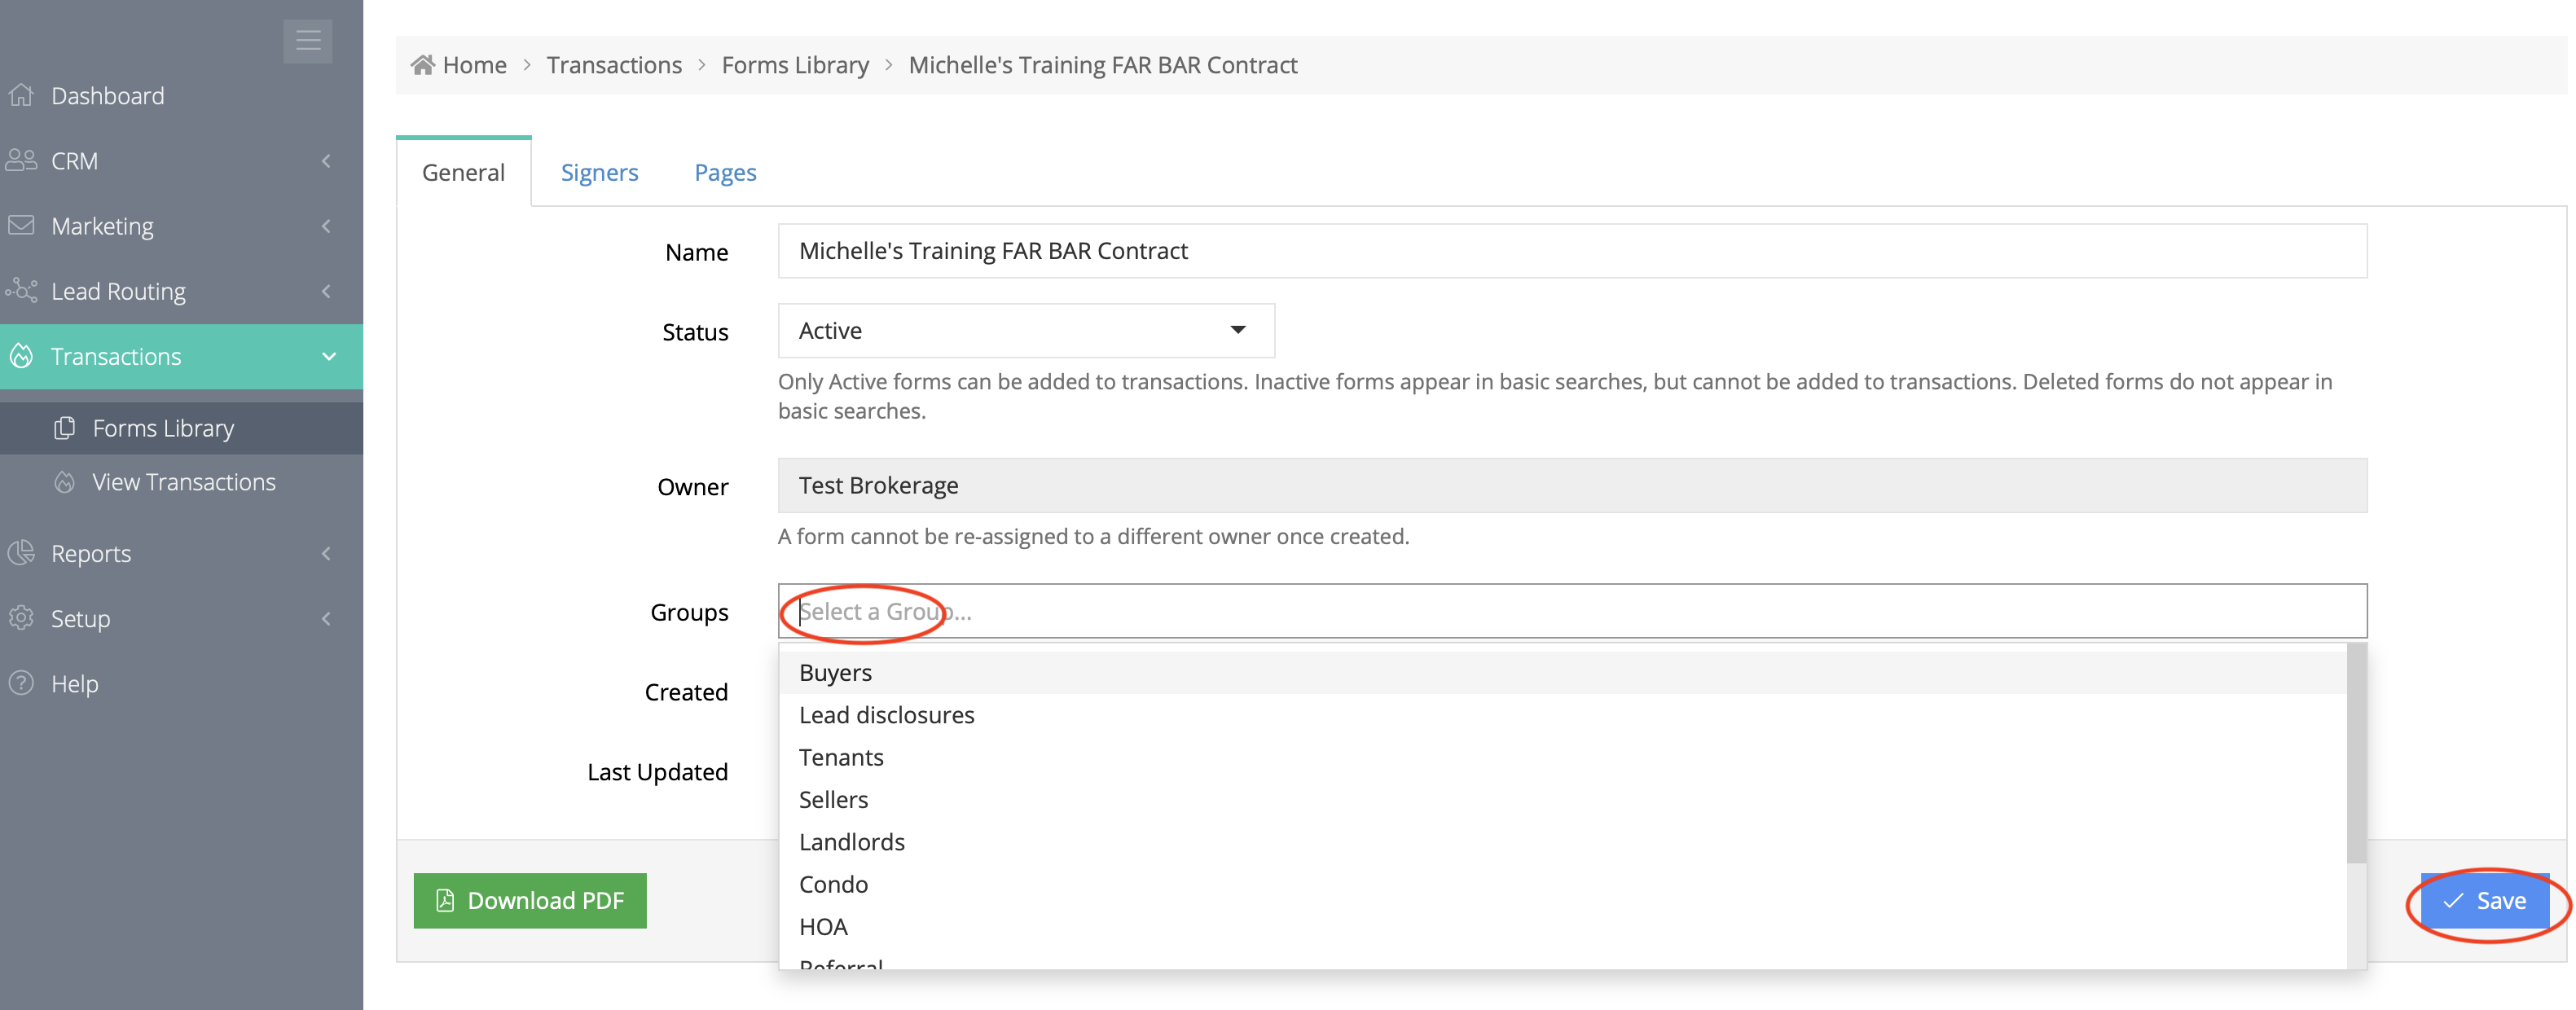Expand the CRM sidebar chevron
Image resolution: width=2576 pixels, height=1010 pixels.
click(326, 161)
